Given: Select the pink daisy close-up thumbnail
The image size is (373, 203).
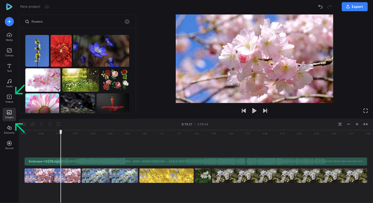Looking at the screenshot, I should (42, 103).
